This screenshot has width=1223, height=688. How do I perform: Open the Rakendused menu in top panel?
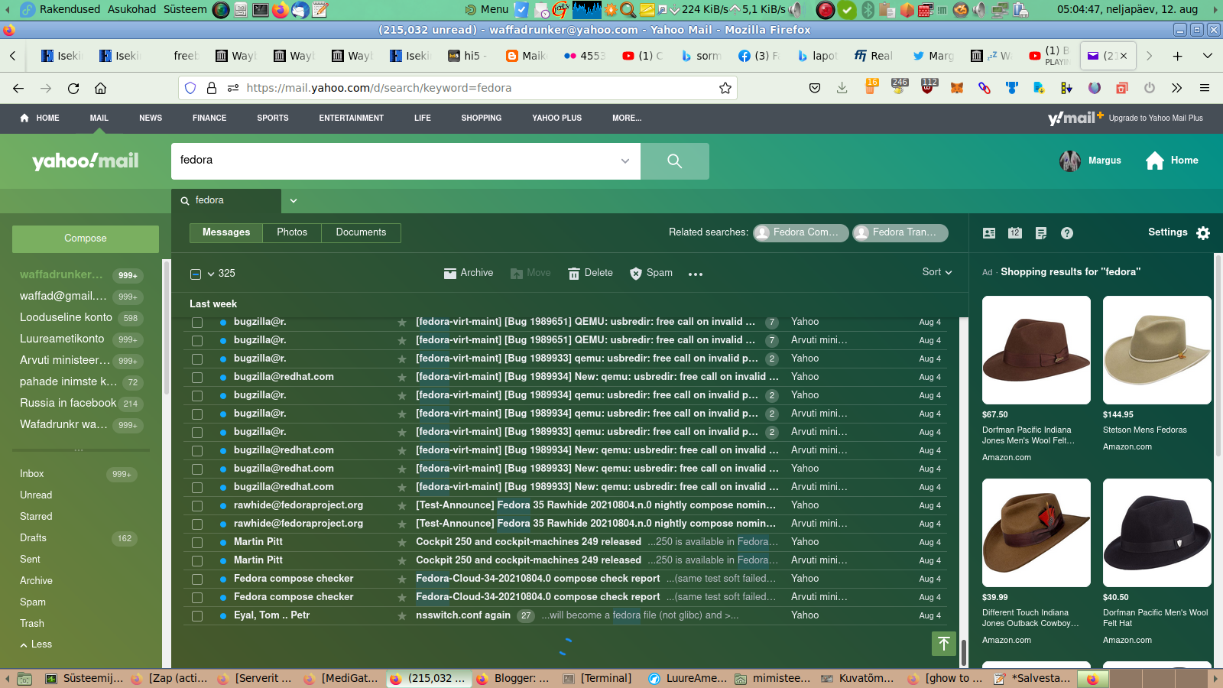[70, 9]
